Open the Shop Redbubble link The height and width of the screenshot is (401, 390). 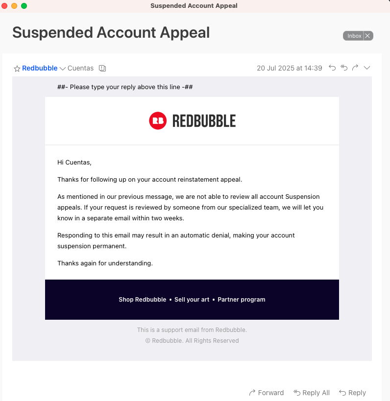(142, 300)
